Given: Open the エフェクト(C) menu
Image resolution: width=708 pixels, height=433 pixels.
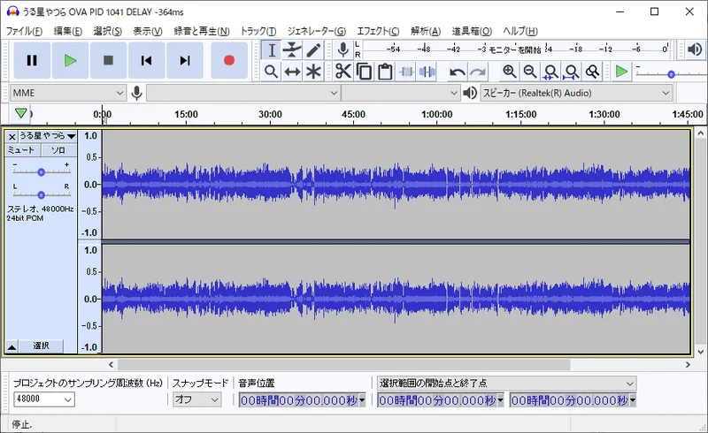Looking at the screenshot, I should click(x=378, y=31).
